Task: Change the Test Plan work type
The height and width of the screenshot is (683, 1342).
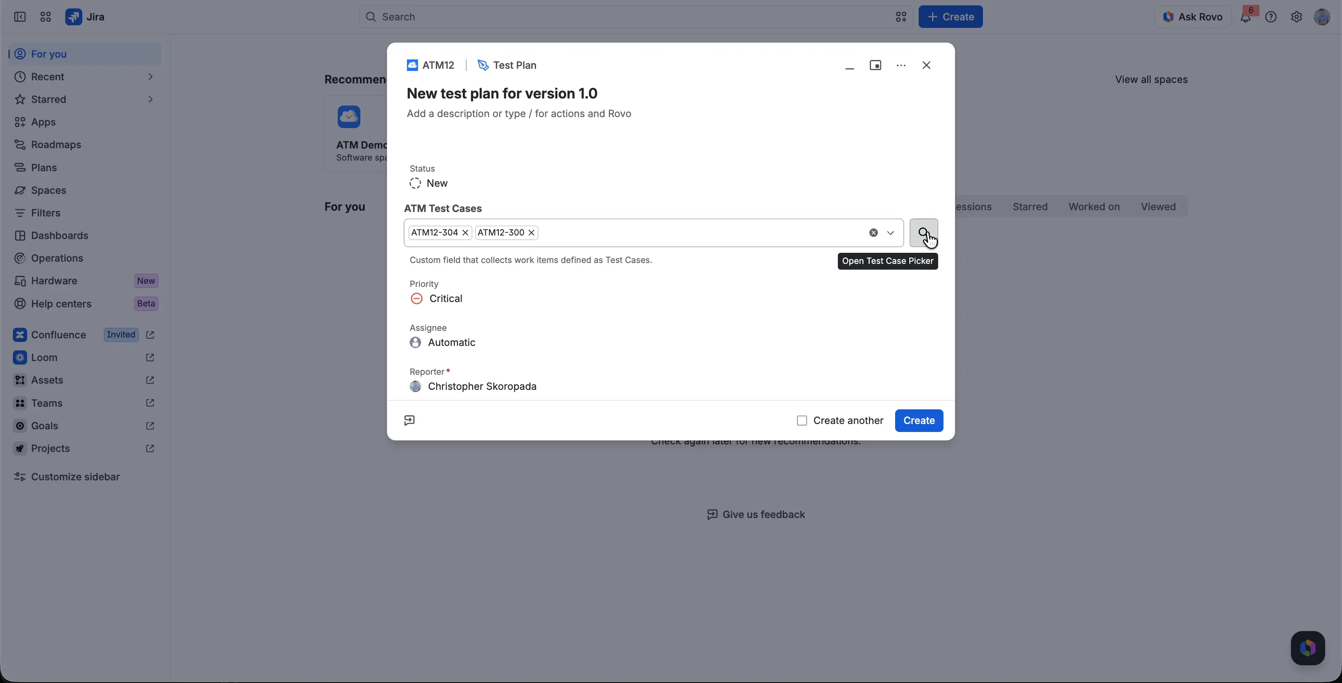Action: (x=507, y=65)
